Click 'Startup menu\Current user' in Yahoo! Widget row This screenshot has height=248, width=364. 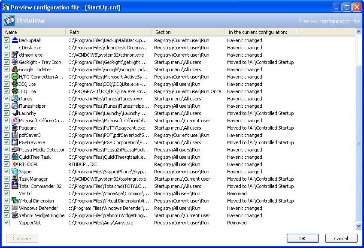(182, 215)
